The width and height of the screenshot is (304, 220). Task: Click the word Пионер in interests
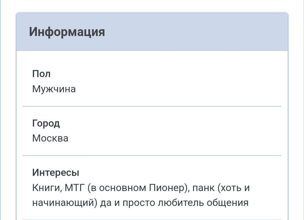(x=167, y=188)
